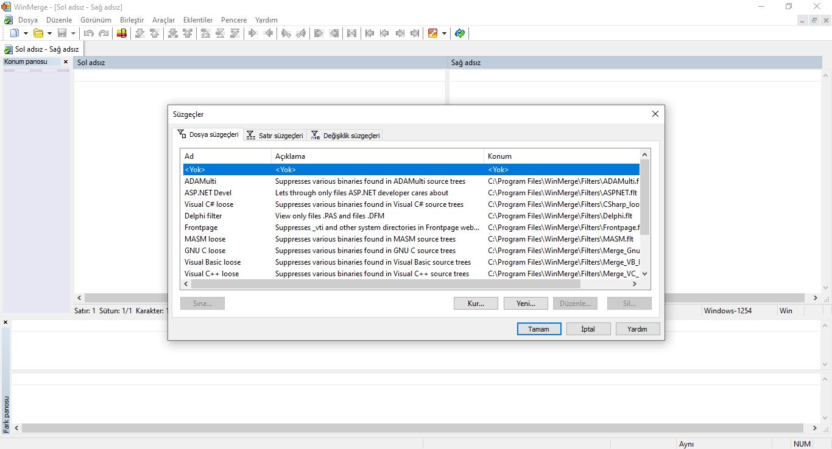Click the Next Difference toolbar icon
The width and height of the screenshot is (832, 449).
click(x=139, y=33)
